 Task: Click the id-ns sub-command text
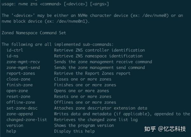[x=12, y=56]
